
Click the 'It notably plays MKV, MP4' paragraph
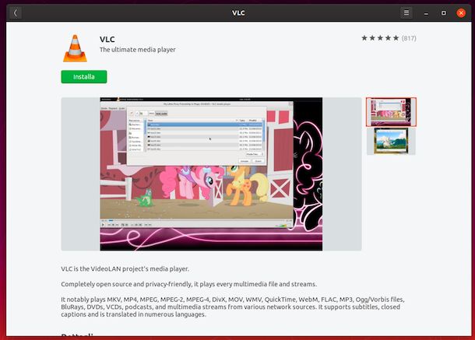233,307
